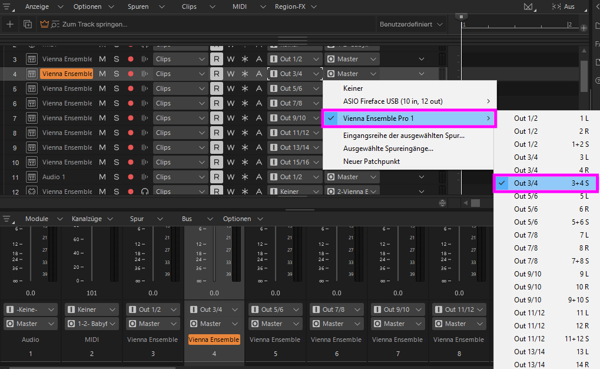Click archive A button on track 8
The width and height of the screenshot is (600, 369).
[x=259, y=133]
